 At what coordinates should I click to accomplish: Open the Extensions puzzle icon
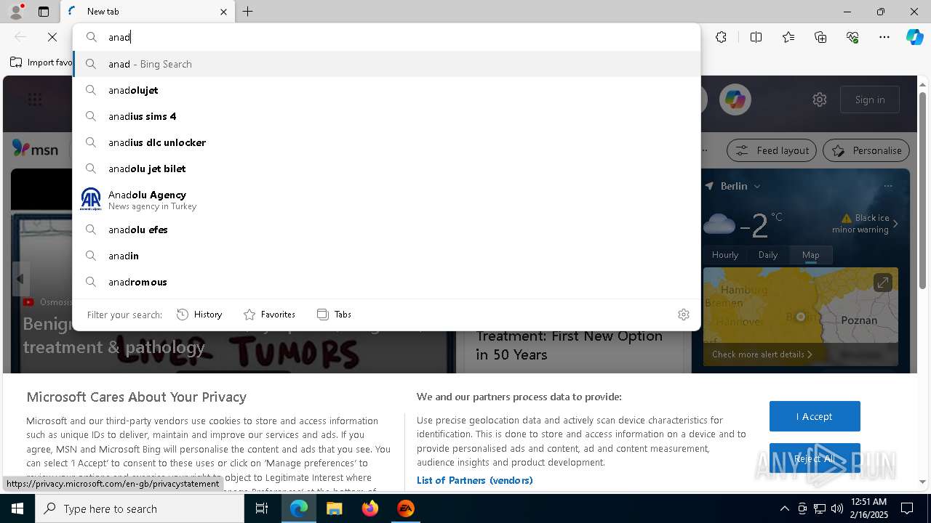pyautogui.click(x=721, y=37)
